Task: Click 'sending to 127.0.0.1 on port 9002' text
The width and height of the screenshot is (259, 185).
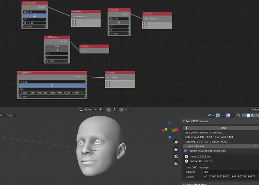Action: [x=206, y=142]
